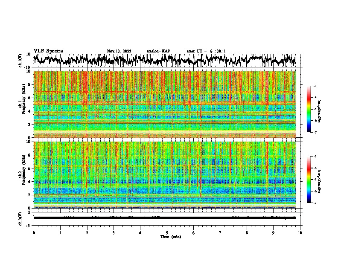
Task: Click the "-7" tick of ch.2 colorbar
Action: pos(315,203)
